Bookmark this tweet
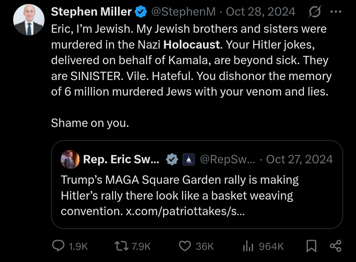 click(311, 246)
